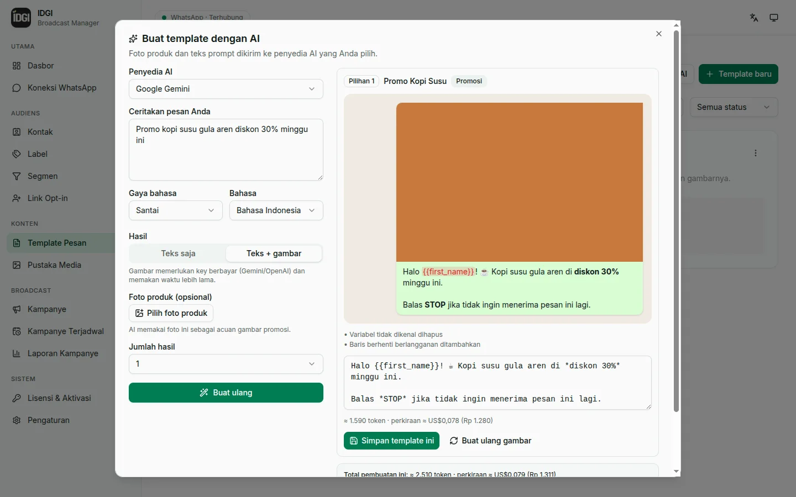Click the Pustaka Media image icon
The image size is (796, 497).
click(x=17, y=265)
